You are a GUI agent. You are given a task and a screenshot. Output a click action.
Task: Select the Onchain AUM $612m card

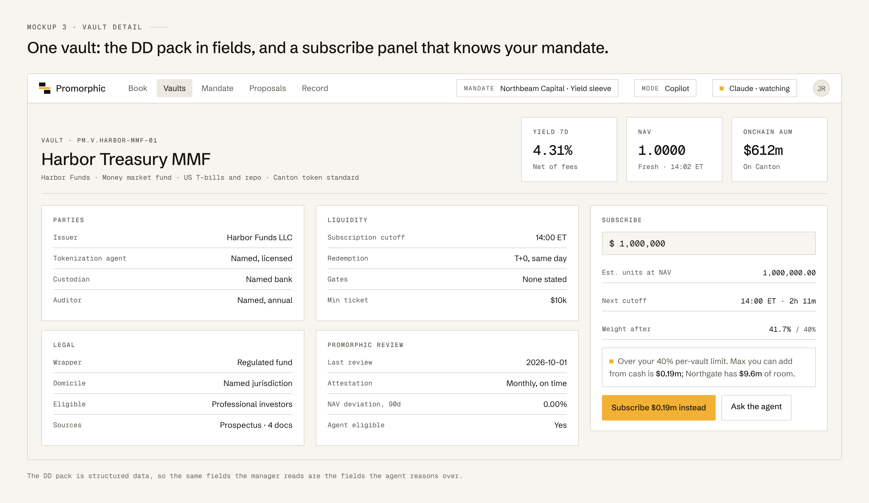pyautogui.click(x=779, y=149)
